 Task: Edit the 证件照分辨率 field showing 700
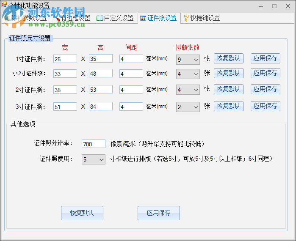[x=94, y=144]
